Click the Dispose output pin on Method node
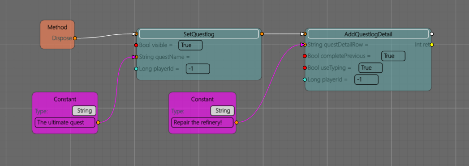The width and height of the screenshot is (469, 166). pyautogui.click(x=75, y=38)
